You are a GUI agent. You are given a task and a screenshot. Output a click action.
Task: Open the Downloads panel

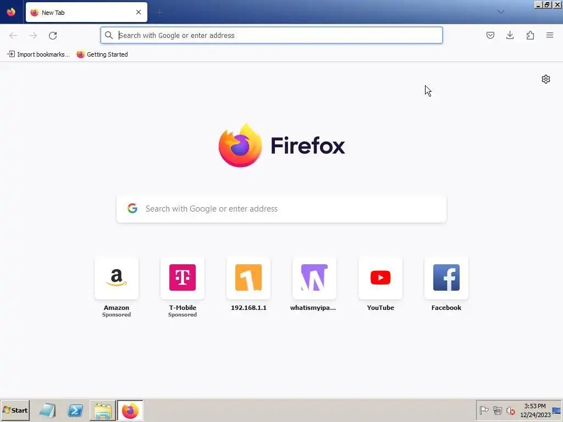(x=510, y=35)
